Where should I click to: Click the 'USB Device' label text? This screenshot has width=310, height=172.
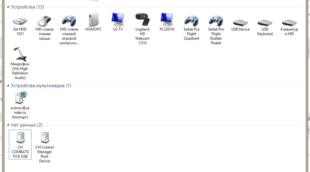pyautogui.click(x=240, y=29)
